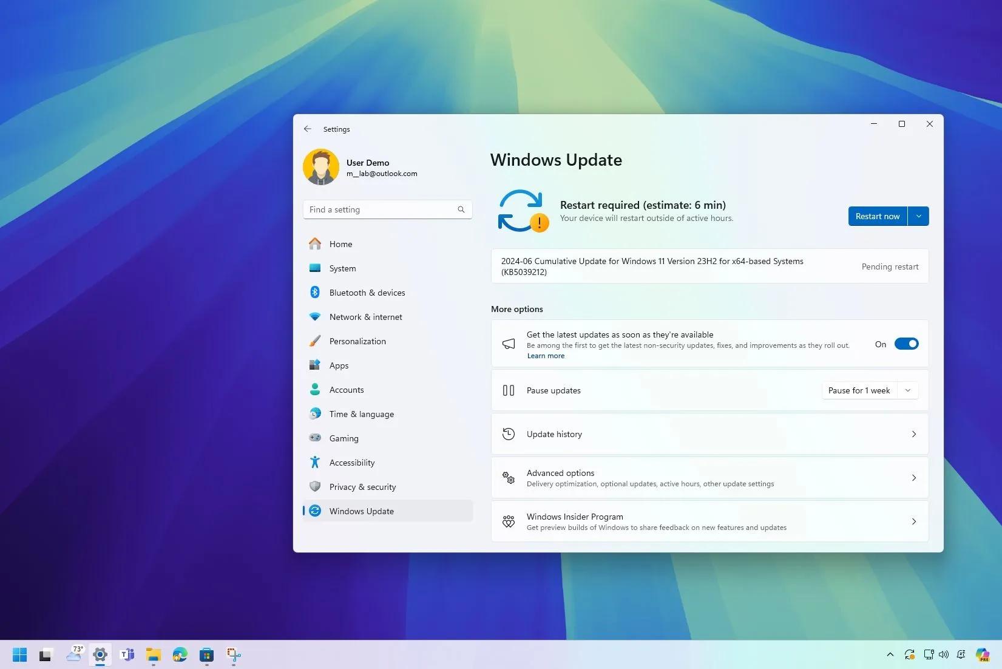This screenshot has height=669, width=1002.
Task: Click the back arrow in Settings
Action: tap(308, 129)
